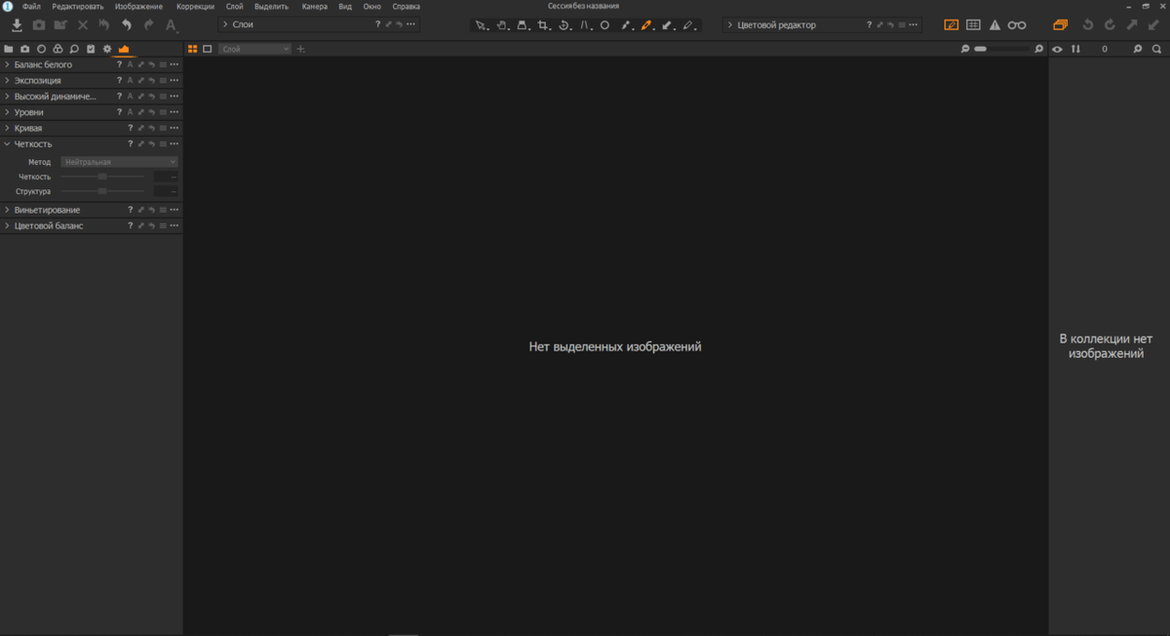The height and width of the screenshot is (636, 1170).
Task: Click the Auto adjust 'A' icon
Action: tap(172, 24)
